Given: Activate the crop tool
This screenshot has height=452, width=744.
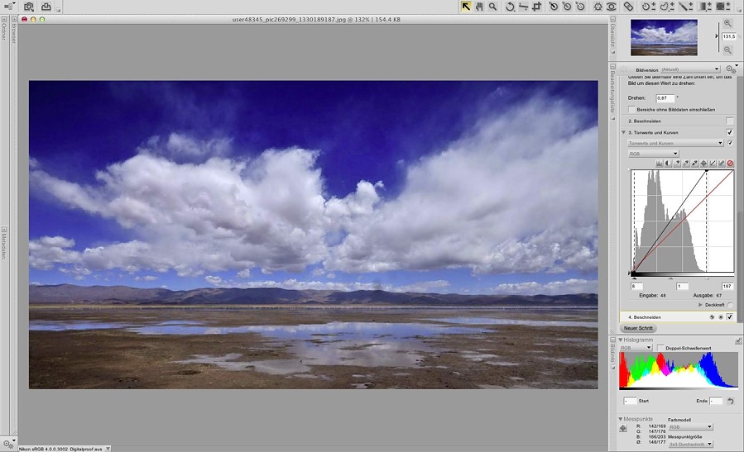Looking at the screenshot, I should [x=536, y=7].
